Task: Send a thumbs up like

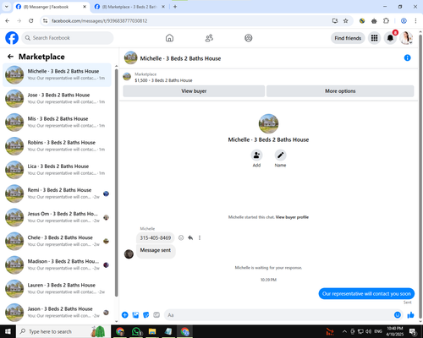Action: tap(410, 315)
